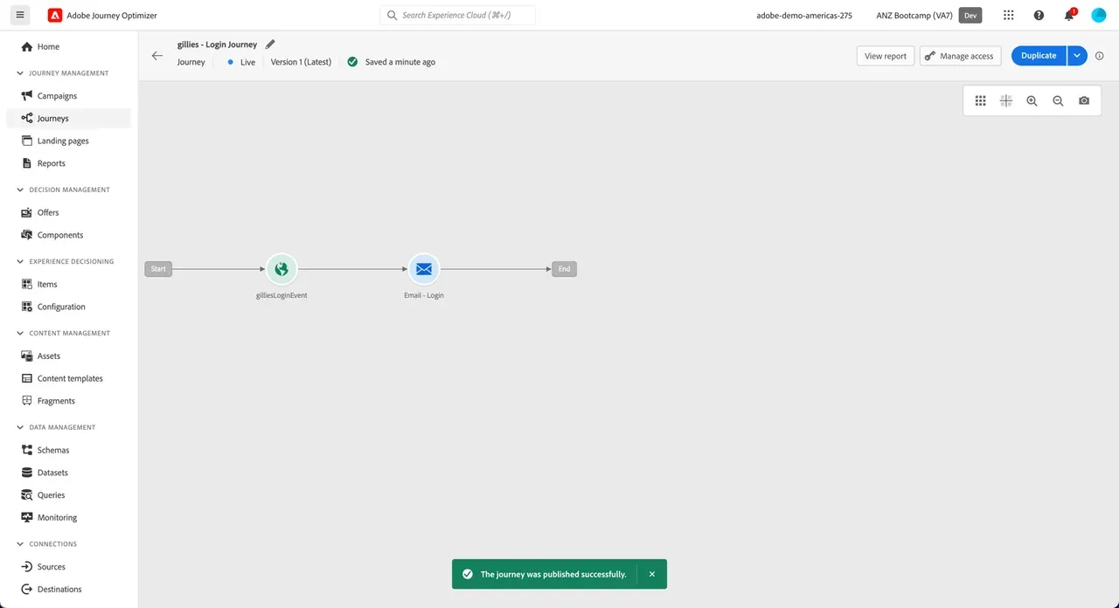1119x608 pixels.
Task: Select the Email - Login node icon
Action: pyautogui.click(x=424, y=269)
